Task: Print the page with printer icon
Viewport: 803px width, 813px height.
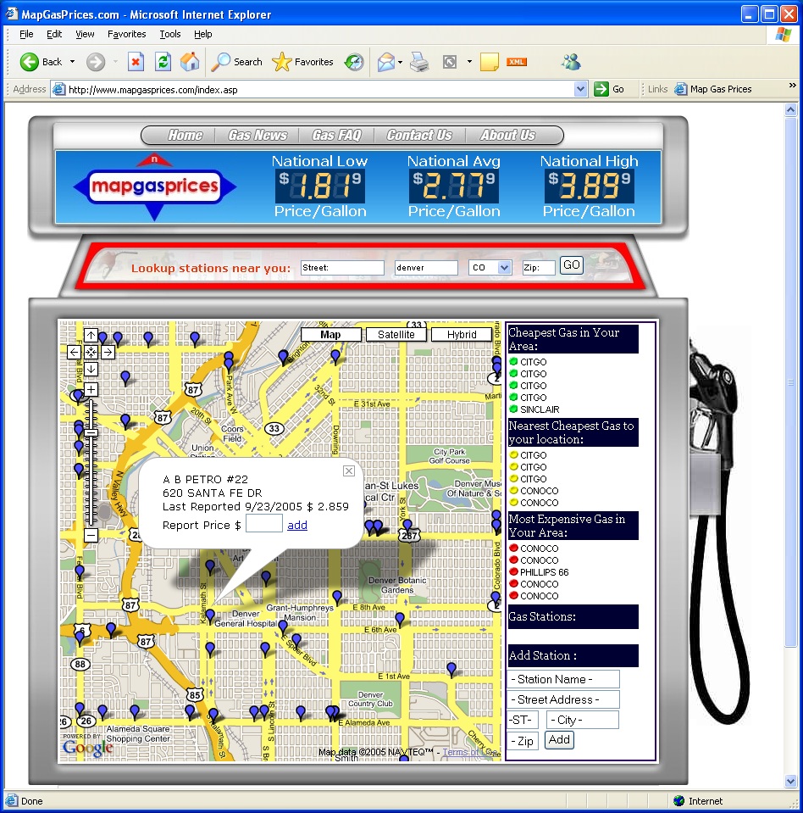Action: [419, 62]
